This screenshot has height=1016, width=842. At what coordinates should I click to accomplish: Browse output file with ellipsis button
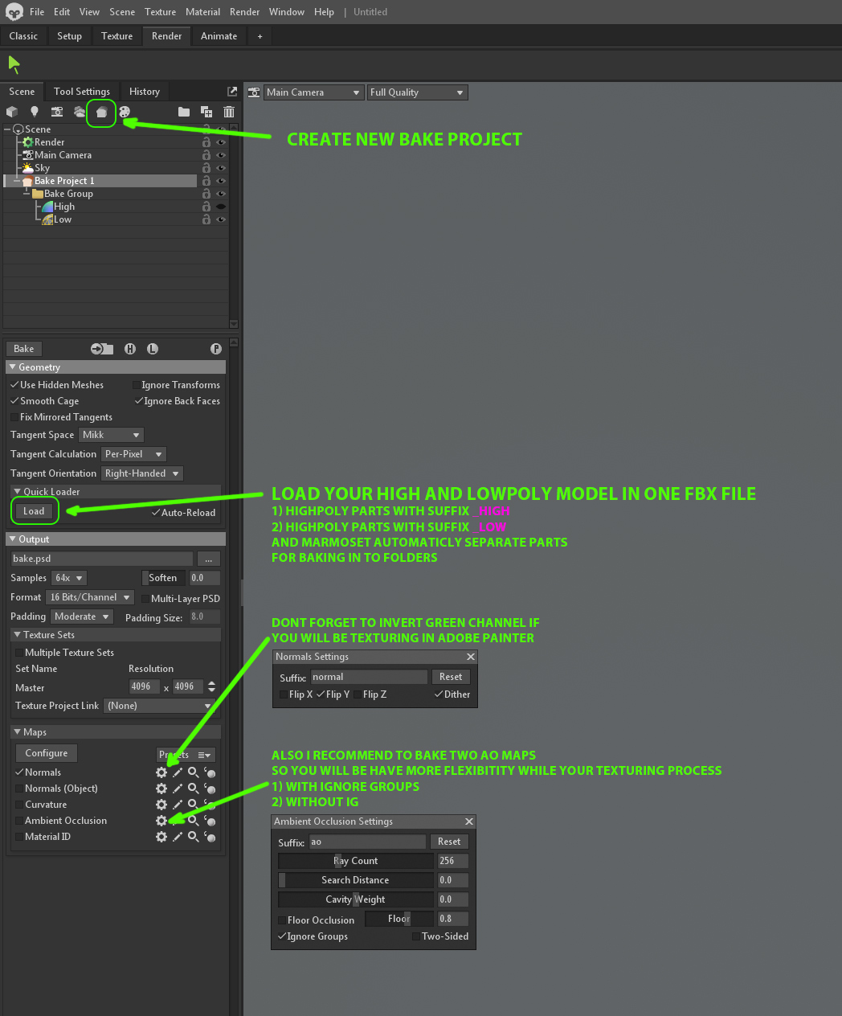[x=208, y=559]
